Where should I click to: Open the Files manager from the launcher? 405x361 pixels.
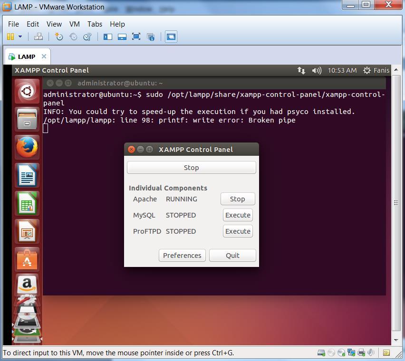27,119
